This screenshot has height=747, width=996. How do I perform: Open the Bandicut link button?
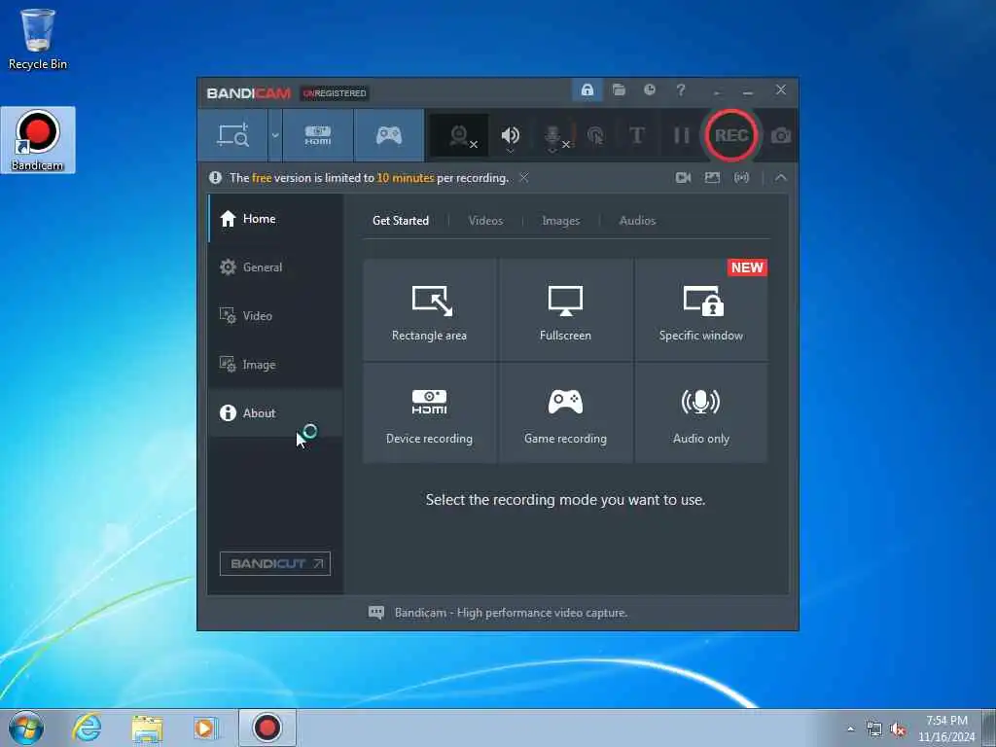tap(275, 563)
